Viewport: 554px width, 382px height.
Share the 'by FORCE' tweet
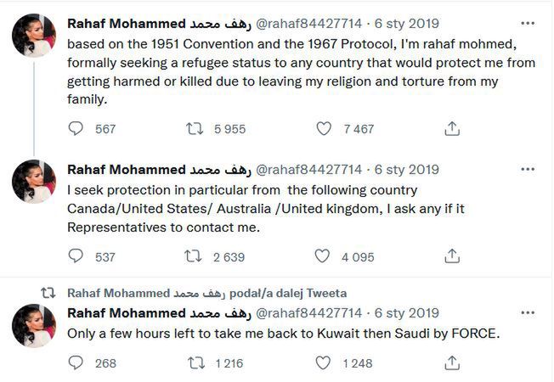pyautogui.click(x=453, y=362)
